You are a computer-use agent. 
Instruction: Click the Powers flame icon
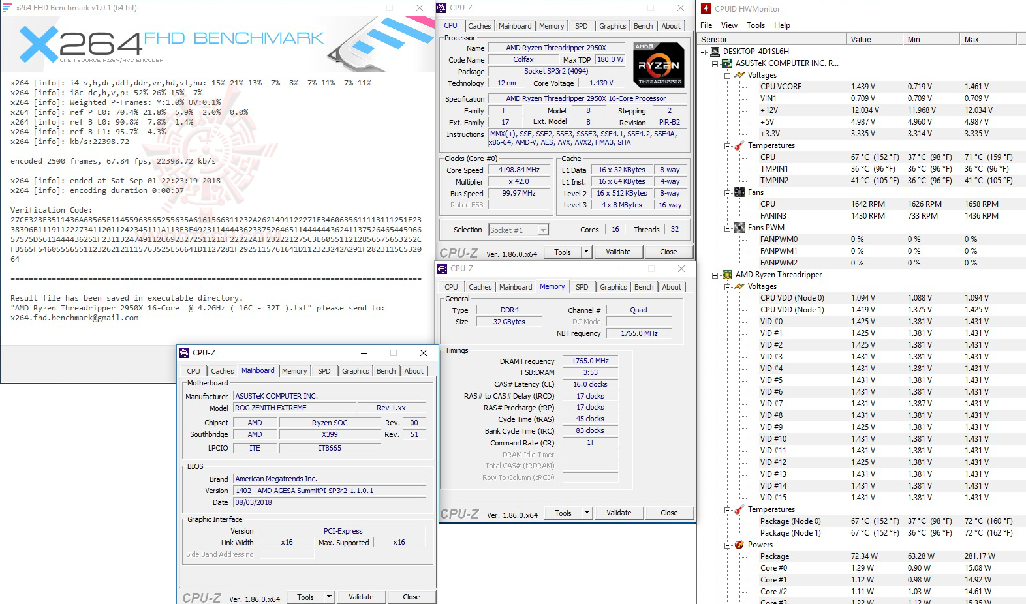click(739, 545)
